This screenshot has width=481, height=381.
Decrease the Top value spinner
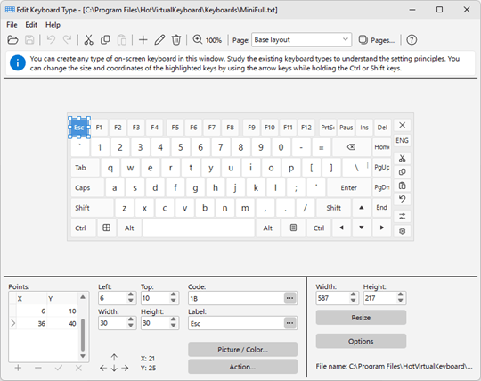(x=174, y=301)
